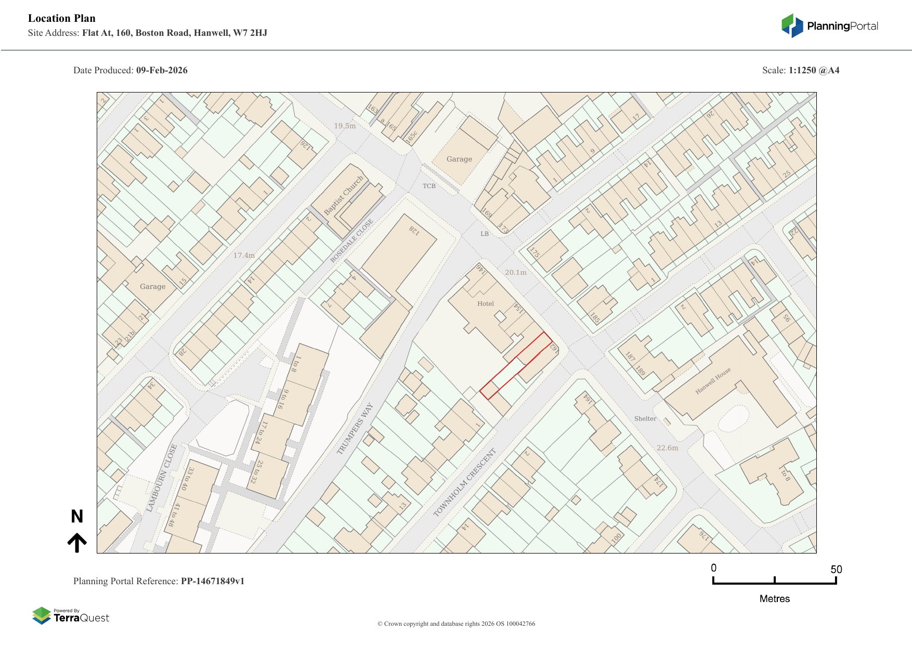Click the LAMBOURN CLOSE street label
Screen dimensions: 912x645
(x=162, y=478)
